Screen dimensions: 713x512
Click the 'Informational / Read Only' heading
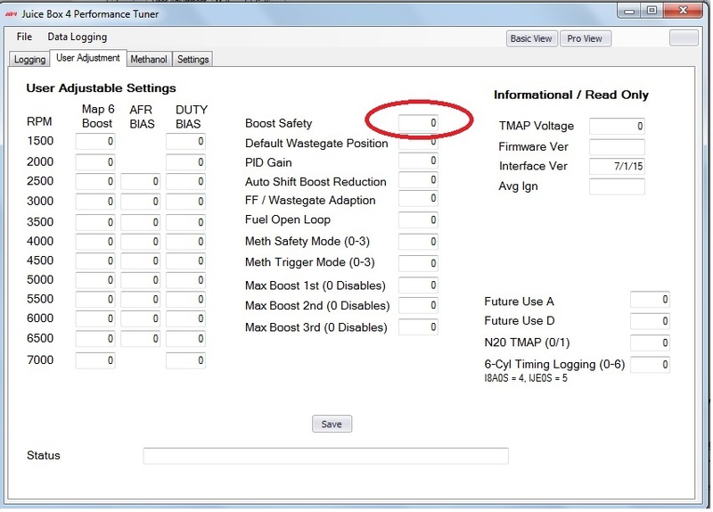[x=571, y=95]
